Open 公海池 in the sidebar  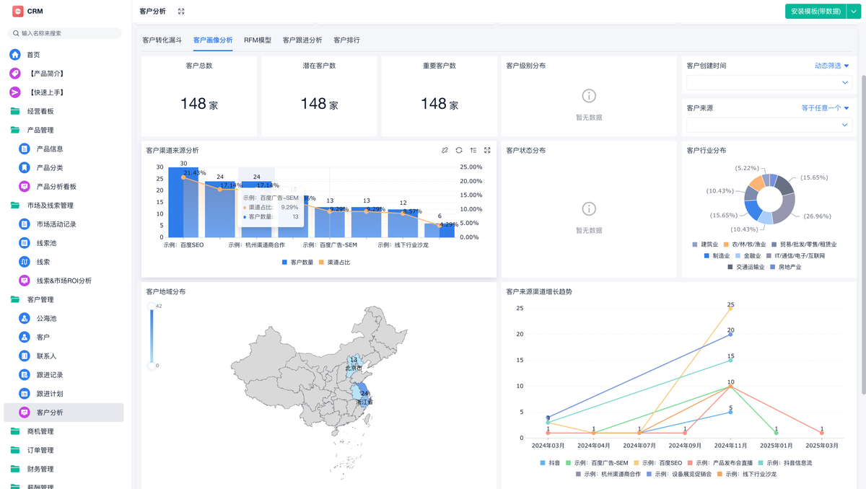point(46,318)
